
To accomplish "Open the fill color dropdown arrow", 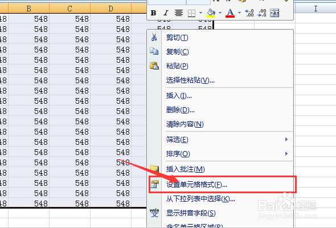I will tap(220, 13).
